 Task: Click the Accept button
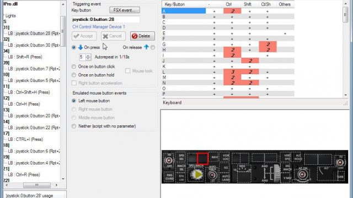pos(84,36)
